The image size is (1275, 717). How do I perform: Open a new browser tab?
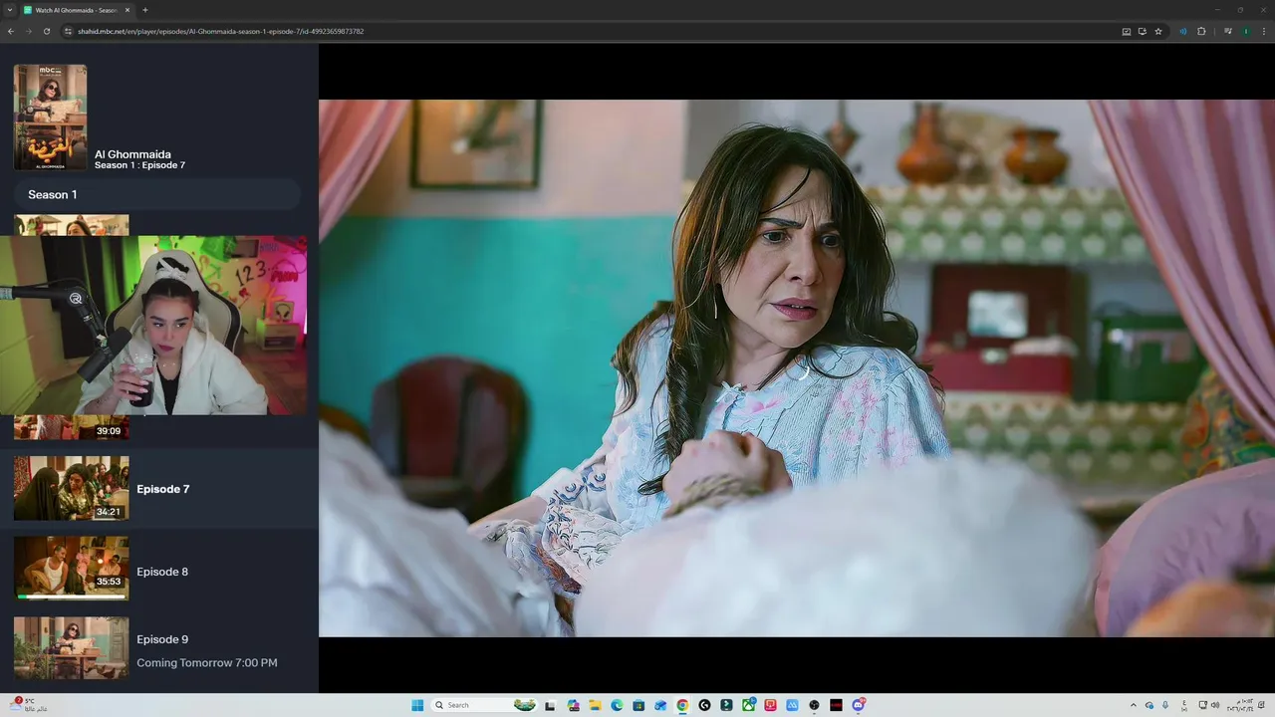145,10
